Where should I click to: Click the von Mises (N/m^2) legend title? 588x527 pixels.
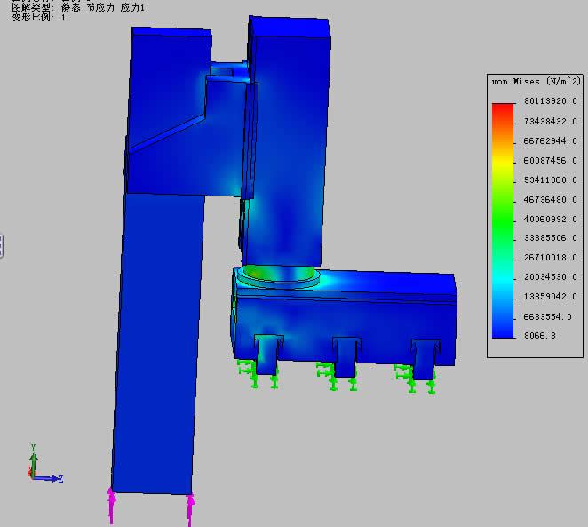[x=535, y=82]
